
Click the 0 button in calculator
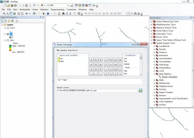[x=93, y=74]
